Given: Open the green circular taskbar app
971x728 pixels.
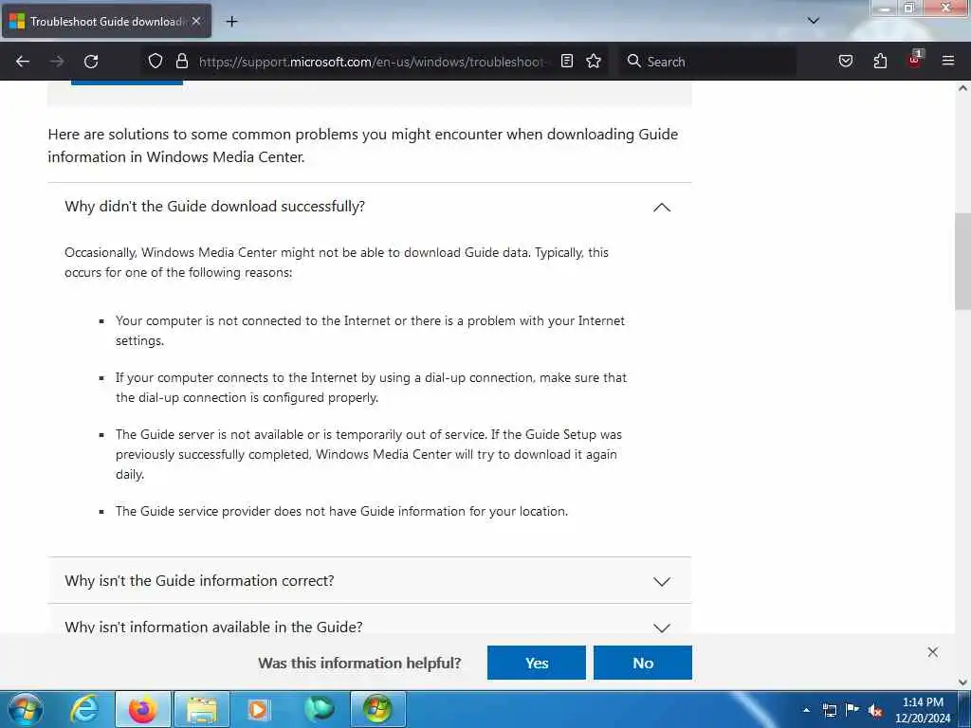Looking at the screenshot, I should [320, 709].
